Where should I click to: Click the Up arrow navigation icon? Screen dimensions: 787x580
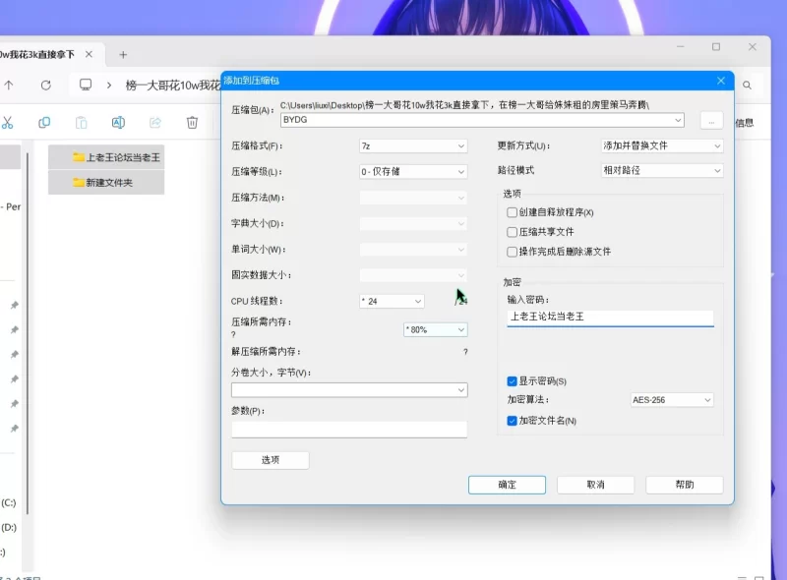pyautogui.click(x=9, y=85)
